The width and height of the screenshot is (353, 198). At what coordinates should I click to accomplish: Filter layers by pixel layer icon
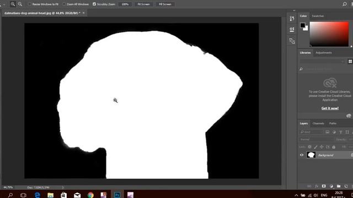327,132
